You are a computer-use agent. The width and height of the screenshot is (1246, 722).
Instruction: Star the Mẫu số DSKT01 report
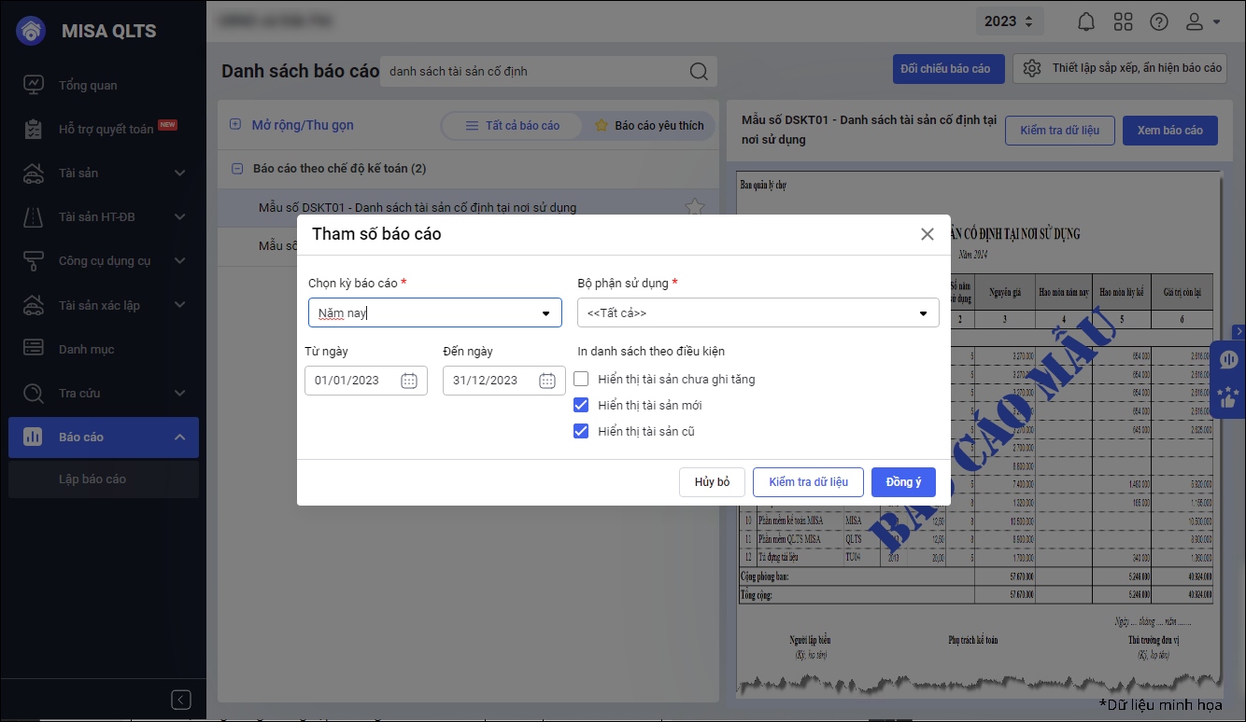[694, 207]
